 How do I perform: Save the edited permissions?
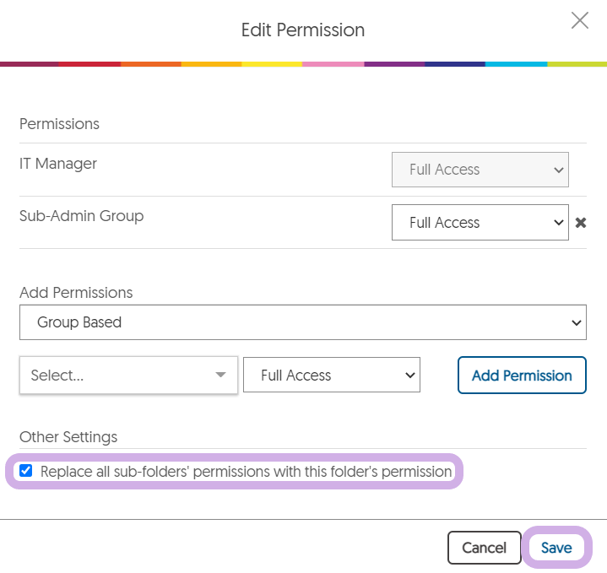(x=556, y=548)
